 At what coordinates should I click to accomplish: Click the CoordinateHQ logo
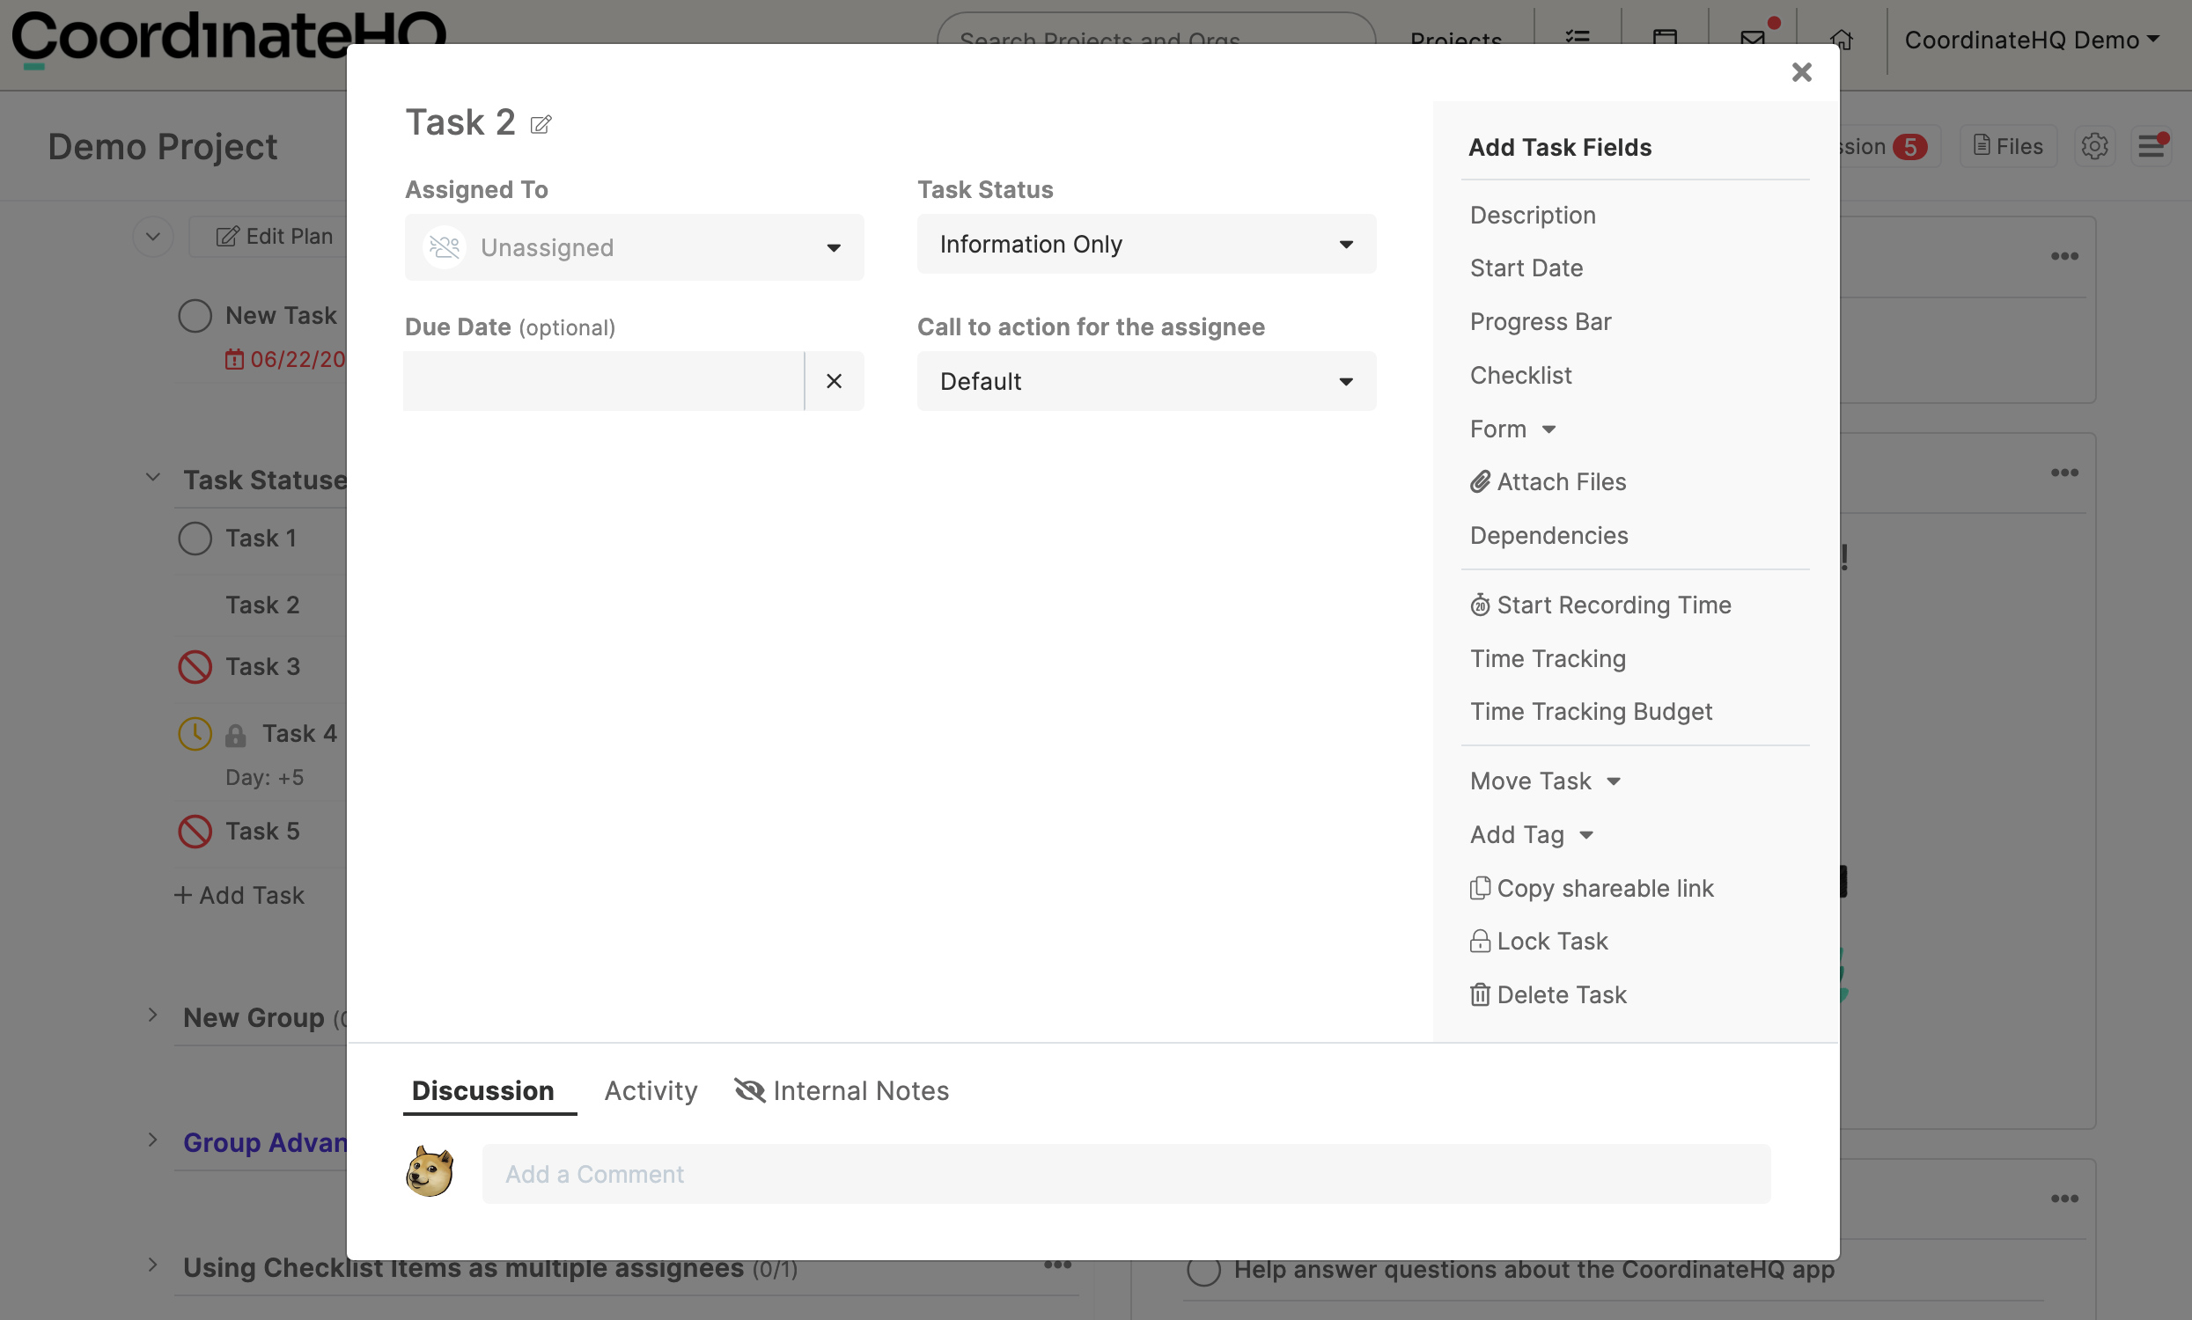pos(230,39)
